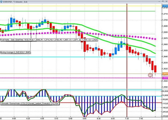Click the 1,3590 price axis label
The image size is (168, 120).
point(165,87)
